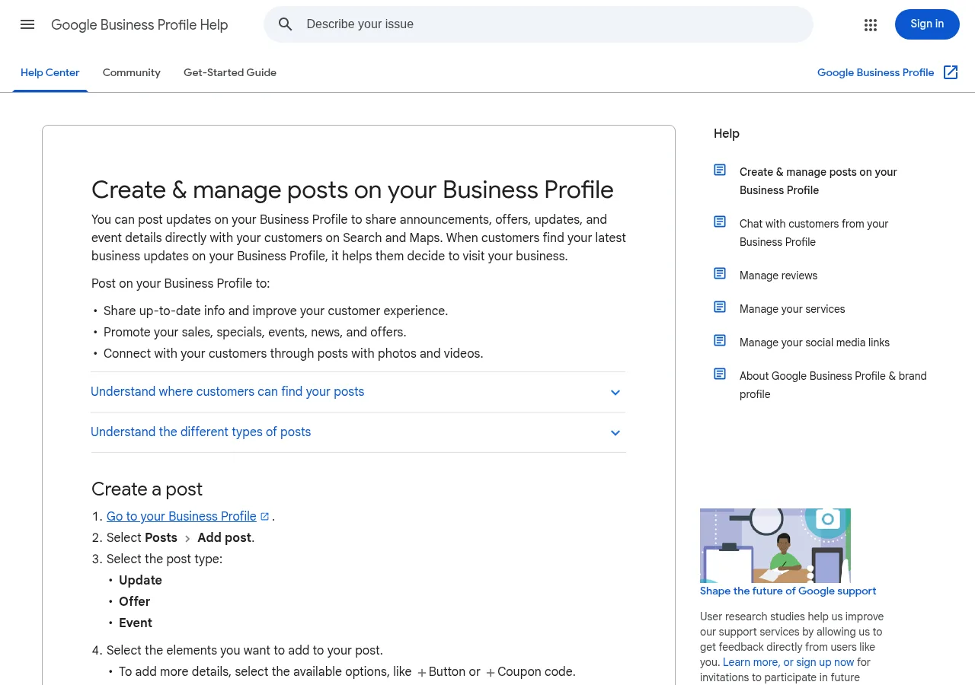Click article icon for Chat with customers

coord(720,221)
